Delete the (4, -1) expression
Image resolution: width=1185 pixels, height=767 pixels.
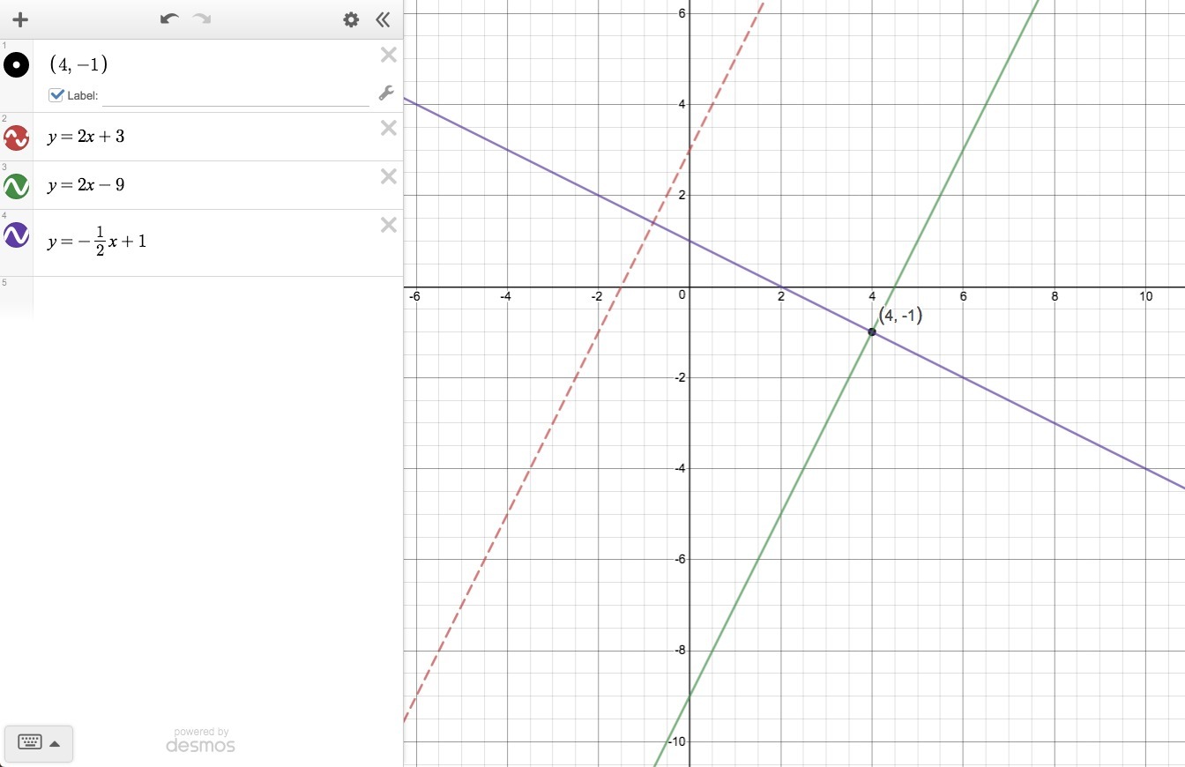pos(388,56)
